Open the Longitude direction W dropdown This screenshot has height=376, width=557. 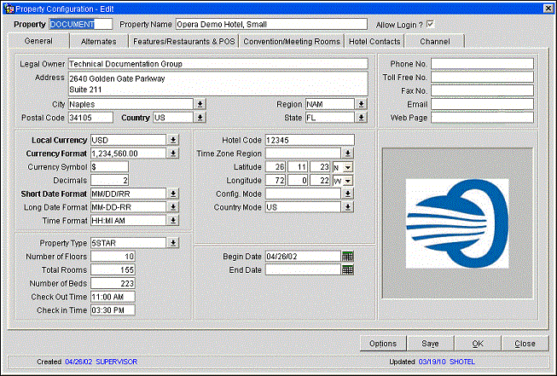tap(348, 180)
